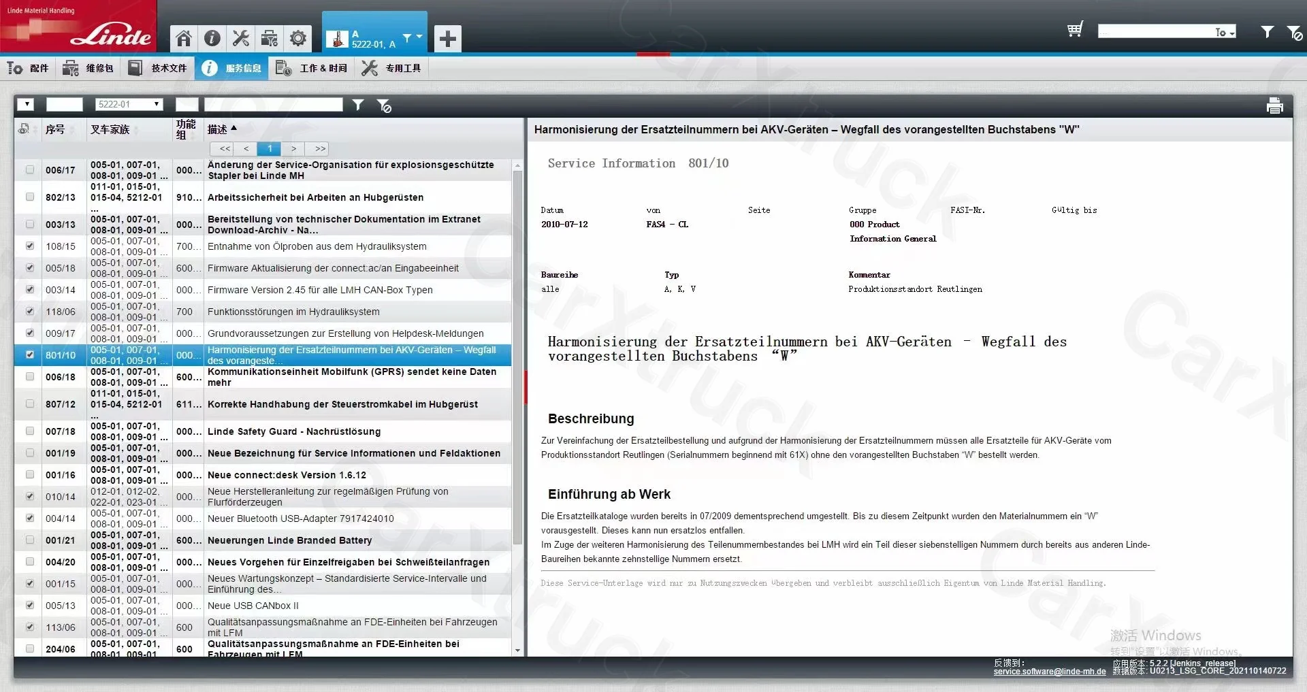The height and width of the screenshot is (692, 1307).
Task: Clear the top-right search filter
Action: (x=1294, y=32)
